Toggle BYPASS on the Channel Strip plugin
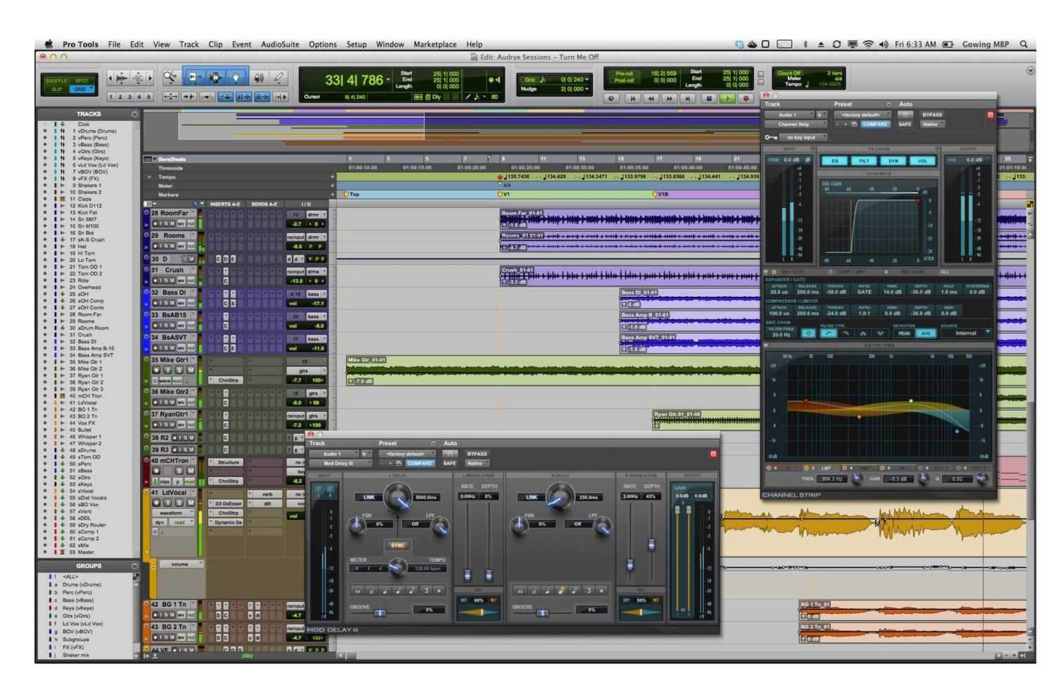 (932, 115)
